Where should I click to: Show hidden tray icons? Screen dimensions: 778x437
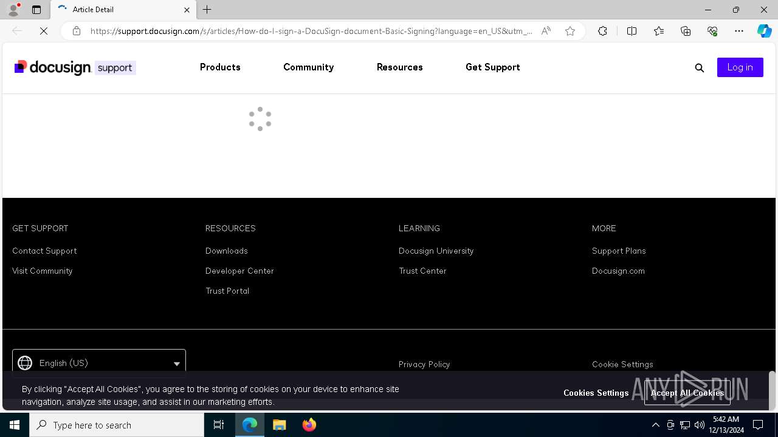tap(655, 425)
